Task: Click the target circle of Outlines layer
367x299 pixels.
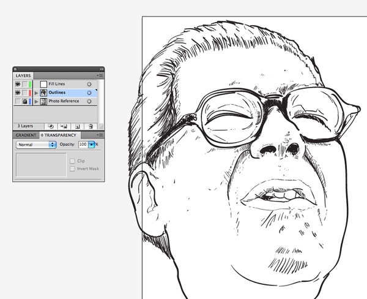Action: tap(89, 93)
